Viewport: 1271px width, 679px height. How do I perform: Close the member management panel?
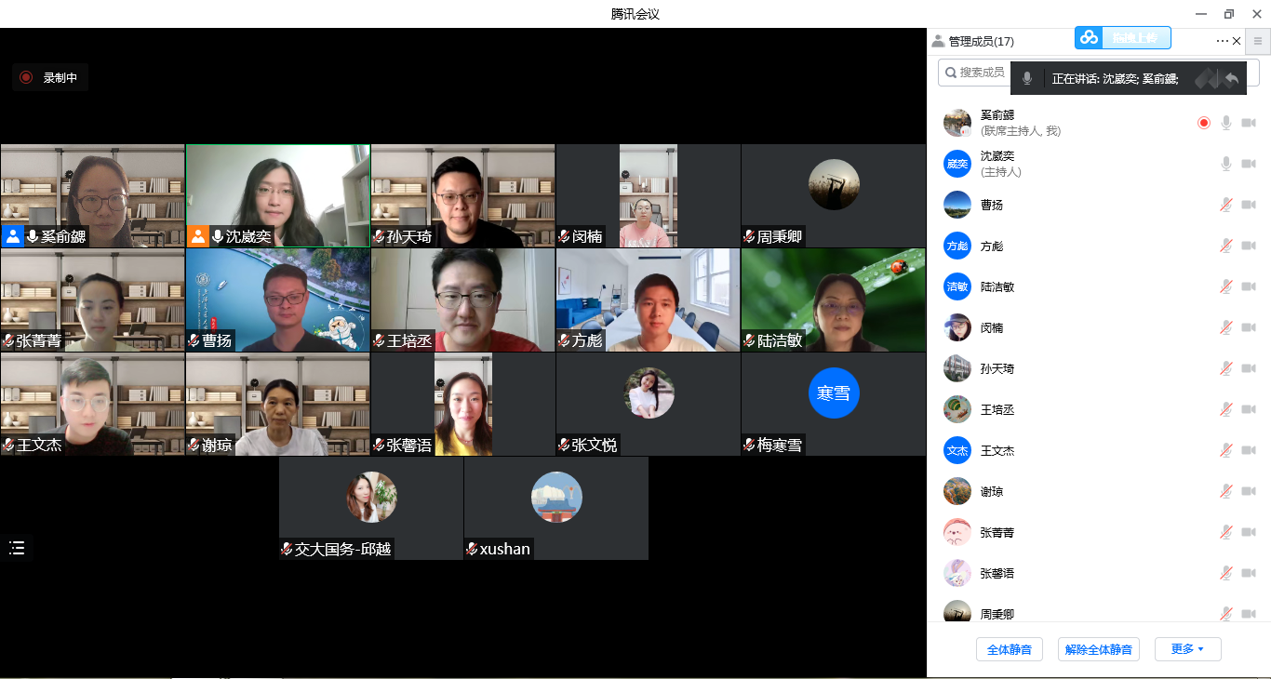(1237, 41)
